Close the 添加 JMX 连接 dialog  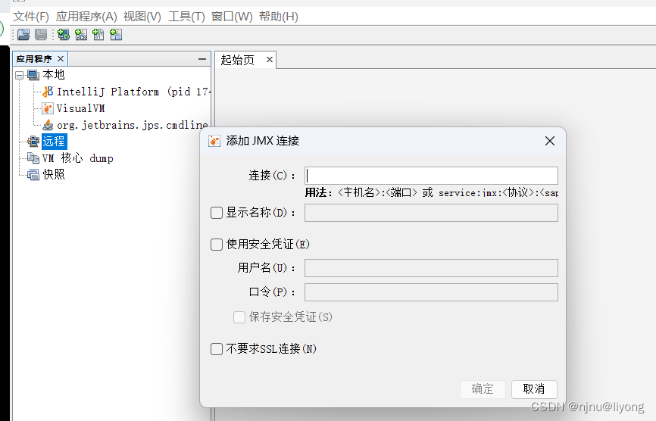point(550,141)
